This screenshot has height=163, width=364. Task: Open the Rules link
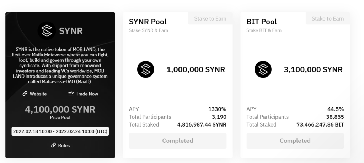pyautogui.click(x=64, y=145)
